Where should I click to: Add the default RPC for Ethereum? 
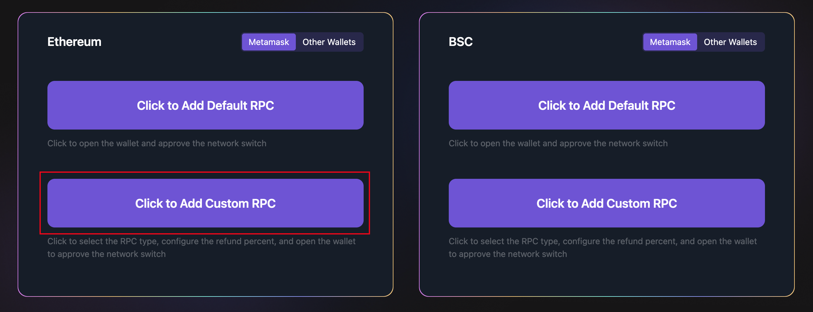(205, 105)
